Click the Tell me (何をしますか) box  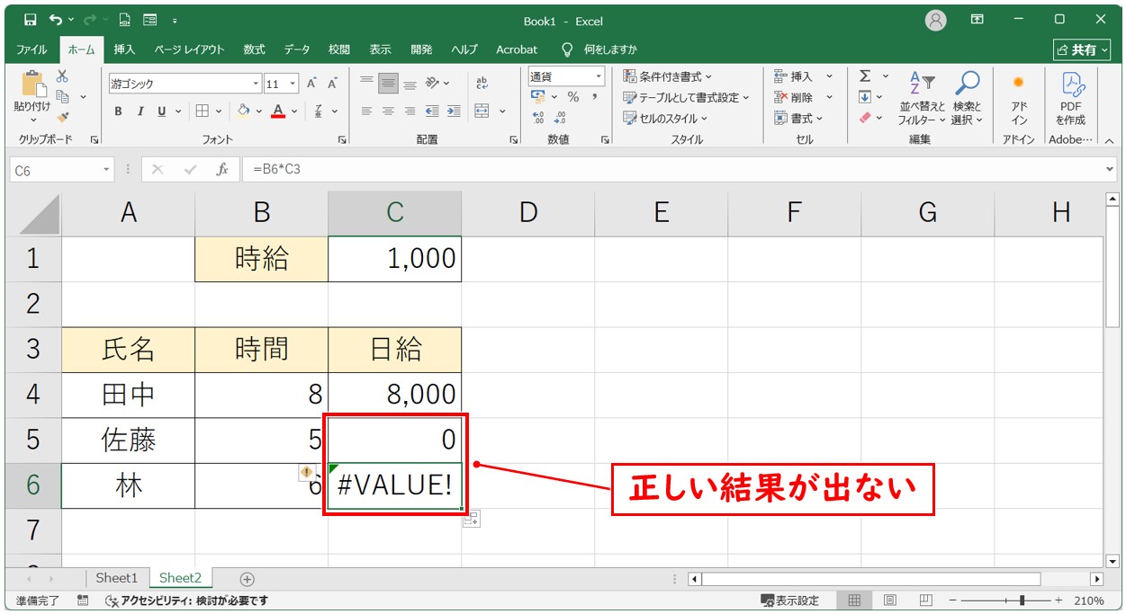pos(599,49)
